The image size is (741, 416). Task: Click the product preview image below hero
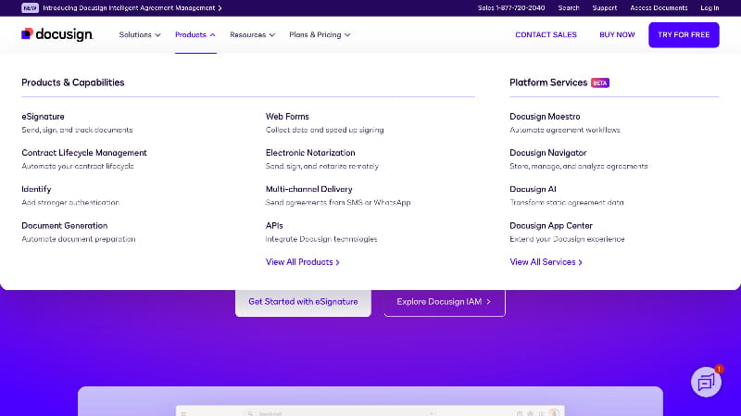pos(370,401)
